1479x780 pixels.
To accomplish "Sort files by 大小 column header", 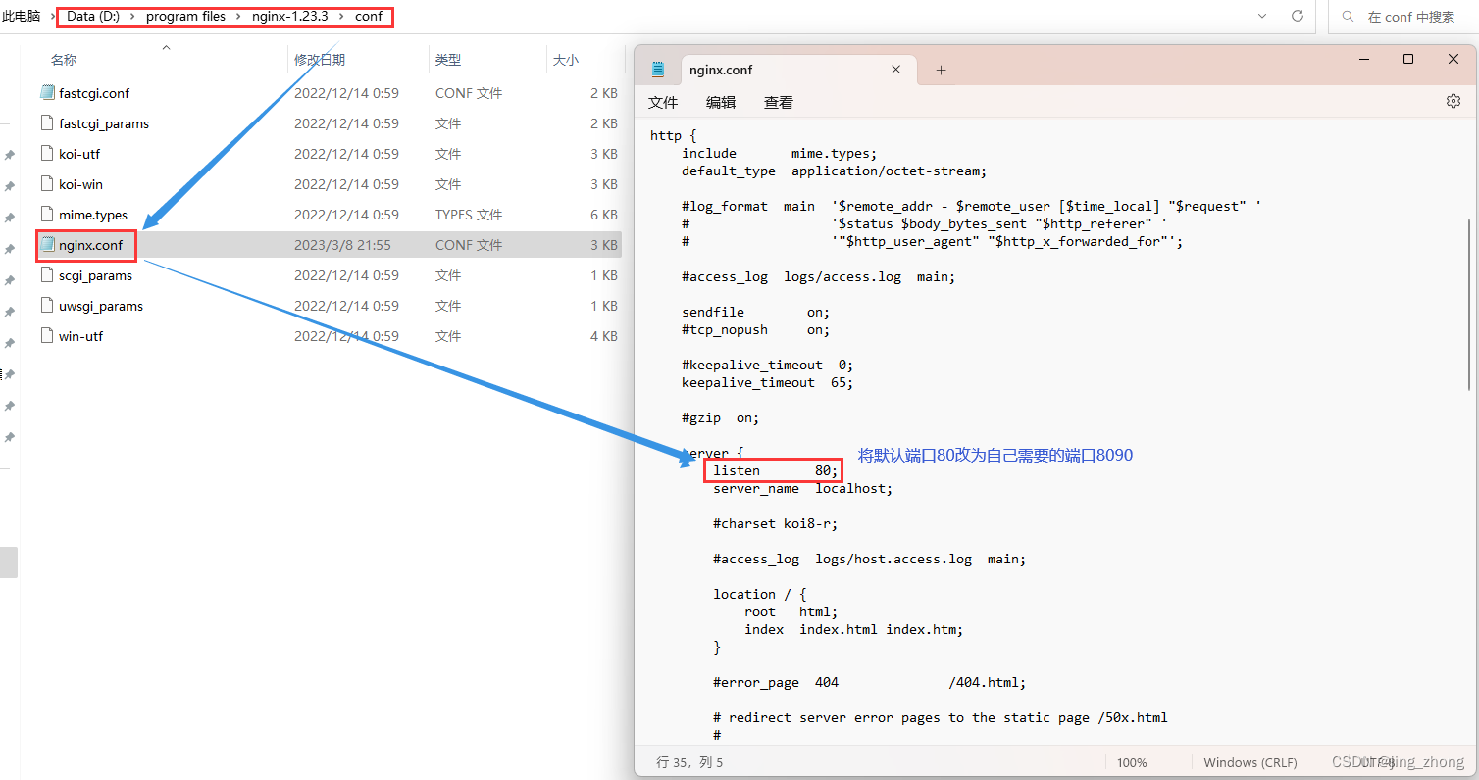I will pos(566,60).
